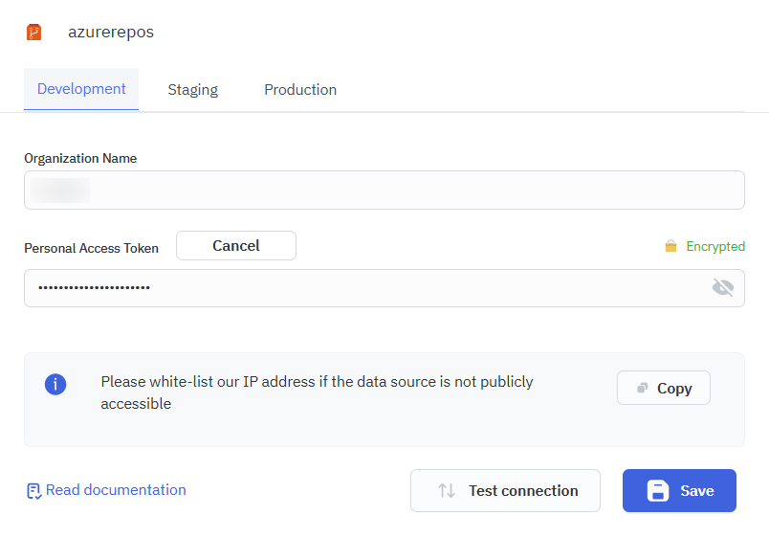Screen dimensions: 769x538
Task: Switch to the Production tab
Action: [x=300, y=90]
